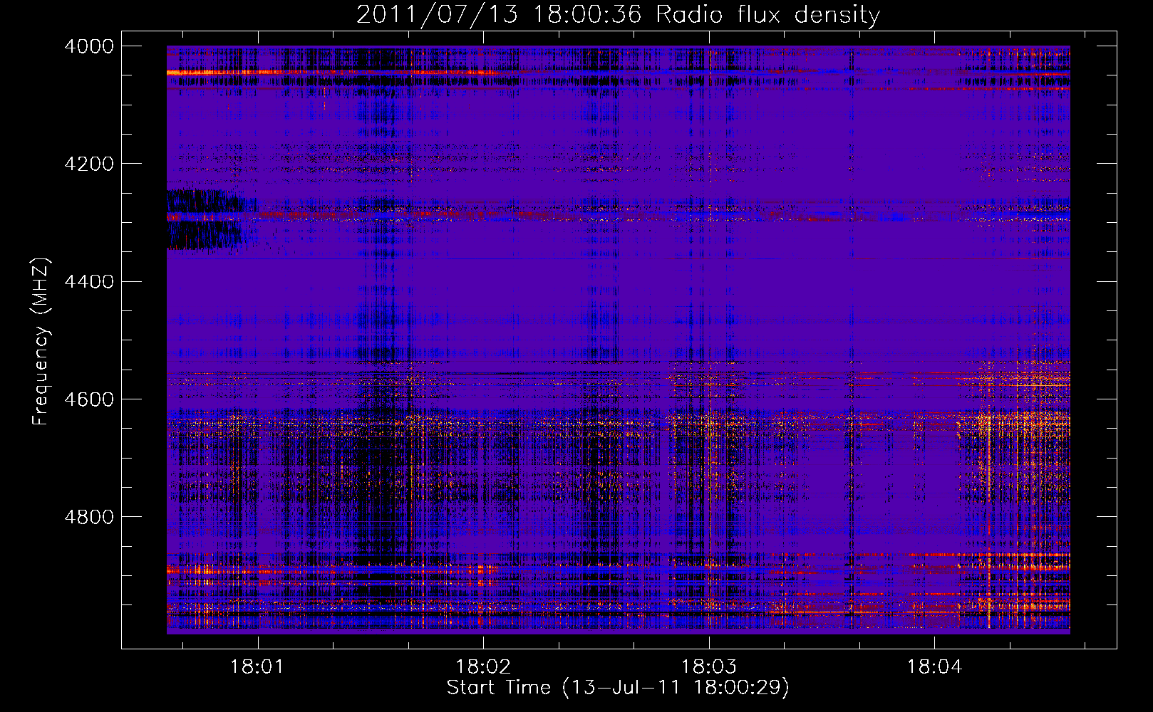Click the '4600' frequency axis label
1153x712 pixels.
point(89,399)
